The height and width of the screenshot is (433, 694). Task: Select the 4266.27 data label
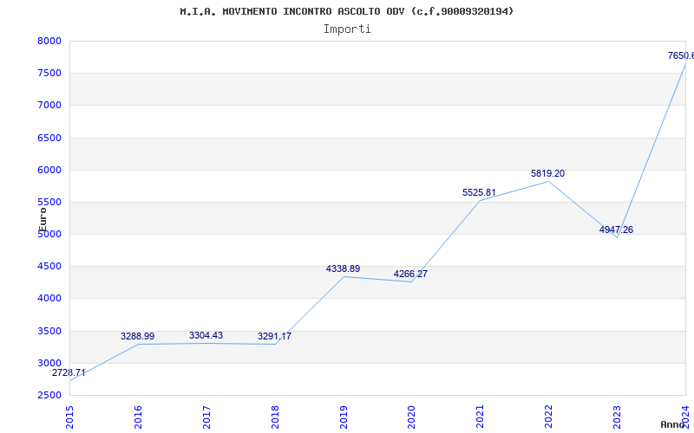[410, 274]
